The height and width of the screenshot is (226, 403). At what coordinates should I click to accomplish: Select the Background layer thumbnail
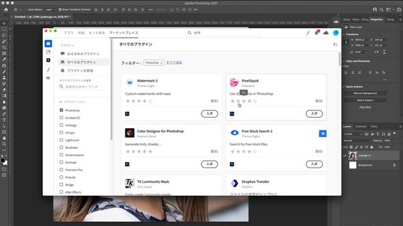[x=353, y=165]
